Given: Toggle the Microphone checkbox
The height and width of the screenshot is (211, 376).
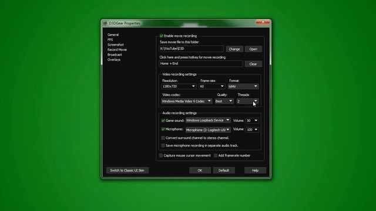Looking at the screenshot, I should point(163,129).
